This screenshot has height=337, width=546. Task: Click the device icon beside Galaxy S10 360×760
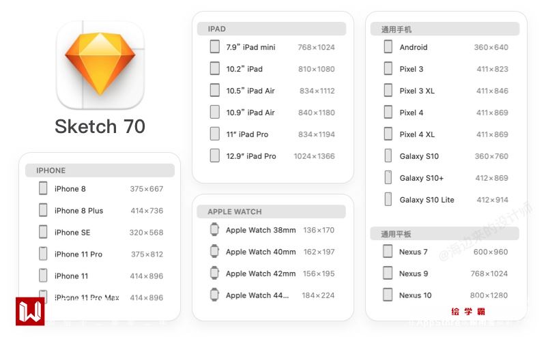coord(388,156)
